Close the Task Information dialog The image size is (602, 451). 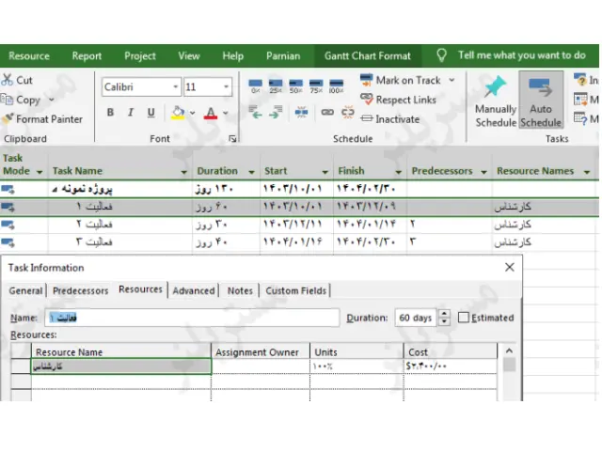pyautogui.click(x=510, y=268)
